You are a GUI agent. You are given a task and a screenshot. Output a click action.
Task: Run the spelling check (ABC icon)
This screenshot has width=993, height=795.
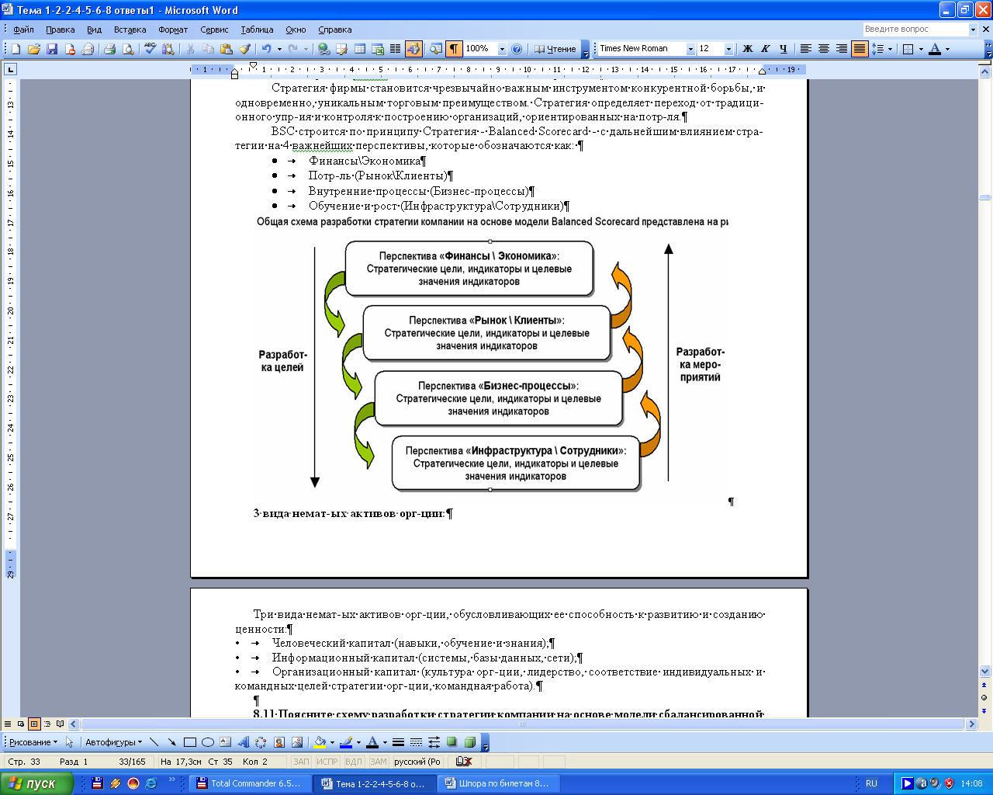coord(150,49)
